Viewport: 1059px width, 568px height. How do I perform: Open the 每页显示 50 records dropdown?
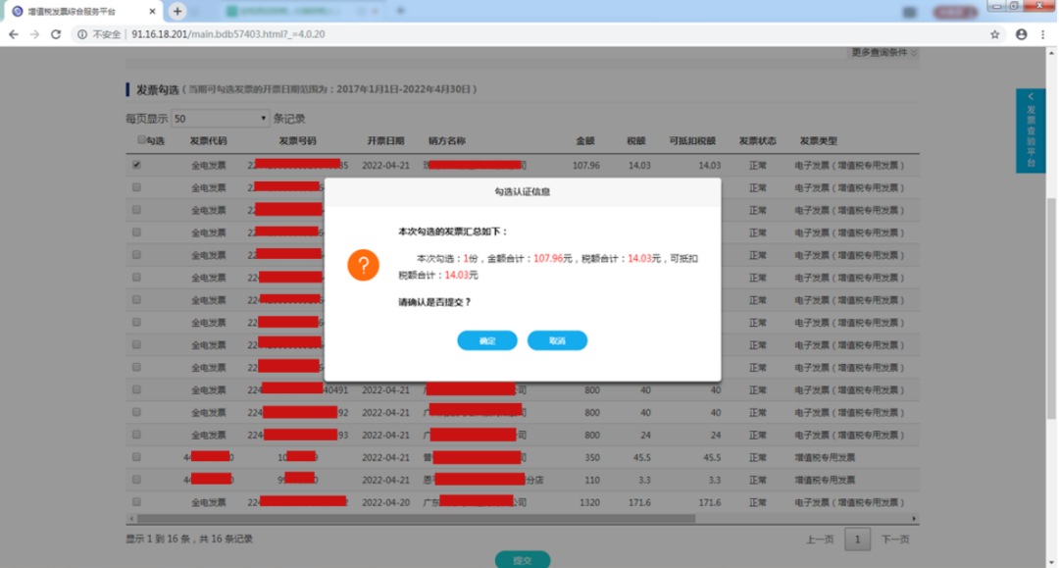220,119
